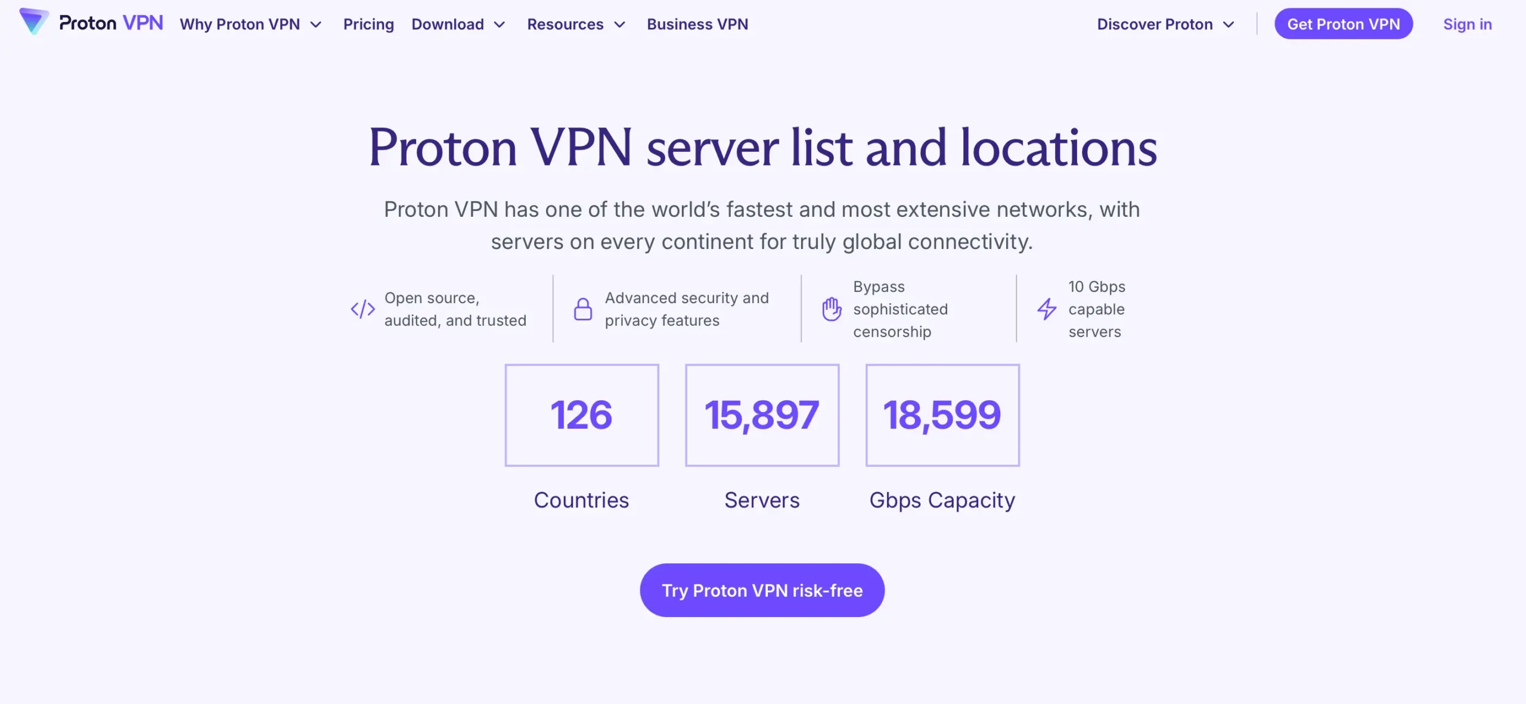Screen dimensions: 1526x704
Task: Click the lock icon beside privacy features
Action: click(x=582, y=309)
